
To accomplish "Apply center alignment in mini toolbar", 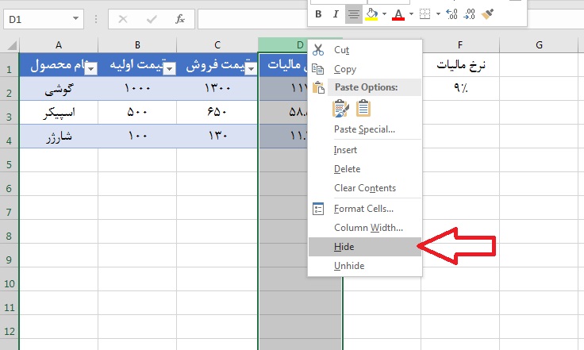I will tap(353, 14).
